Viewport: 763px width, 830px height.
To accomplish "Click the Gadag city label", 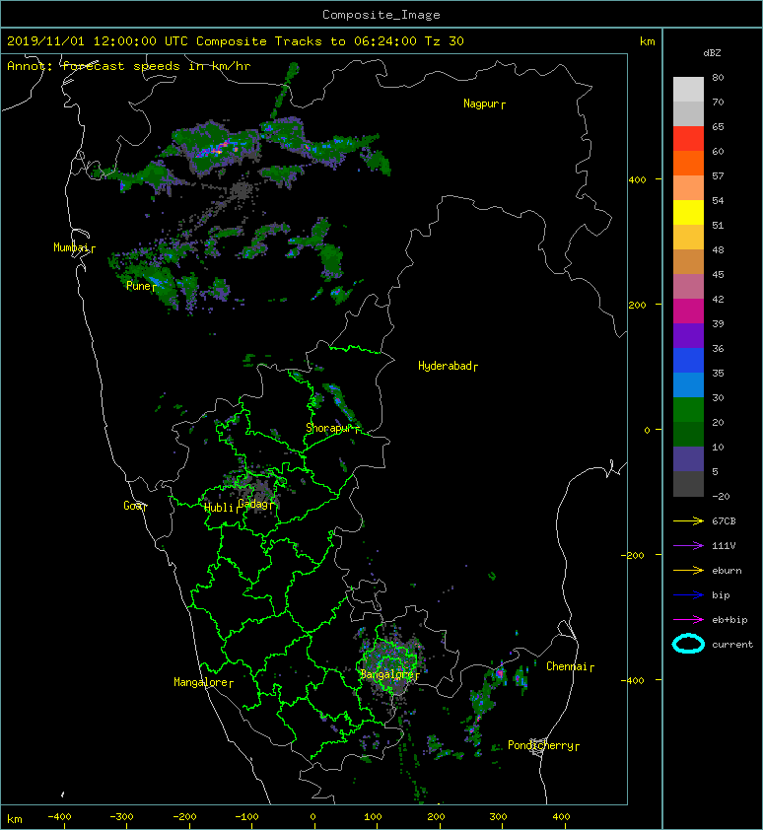I will click(x=253, y=504).
